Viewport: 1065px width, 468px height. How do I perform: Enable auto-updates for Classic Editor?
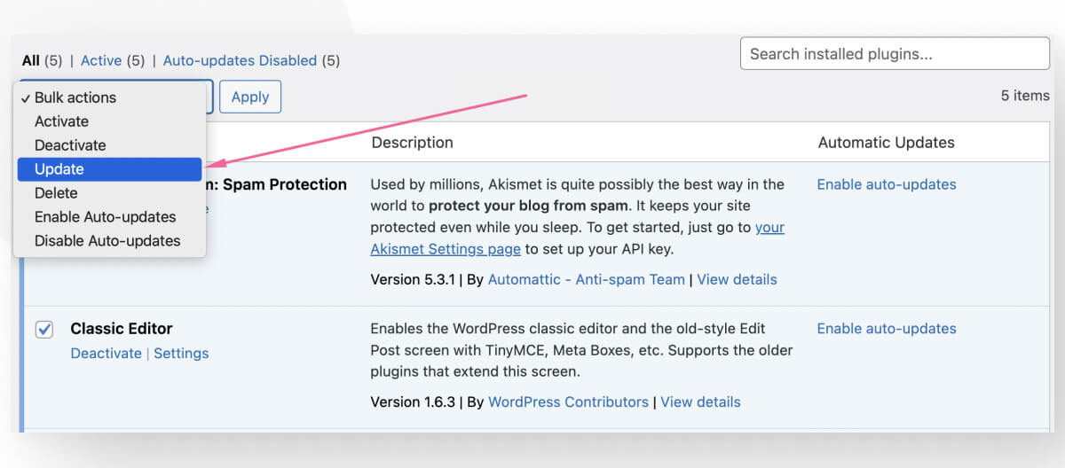click(886, 329)
